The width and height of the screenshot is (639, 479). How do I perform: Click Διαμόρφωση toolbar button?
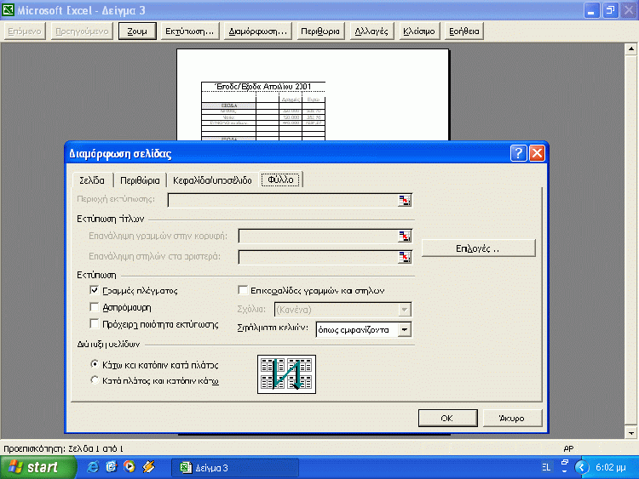click(x=258, y=31)
